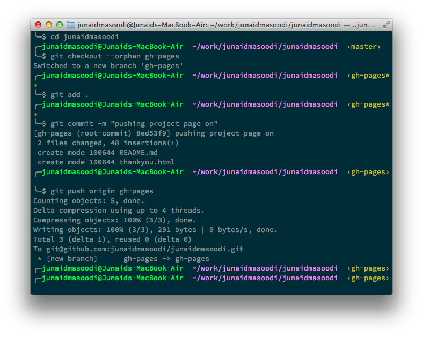Click the 'git push origin gh-pages' command

point(101,191)
